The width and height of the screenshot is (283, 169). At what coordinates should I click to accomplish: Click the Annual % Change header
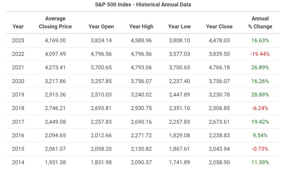point(260,23)
